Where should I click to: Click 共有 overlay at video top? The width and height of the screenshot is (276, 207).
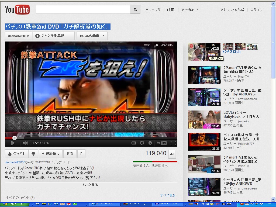coord(147,45)
